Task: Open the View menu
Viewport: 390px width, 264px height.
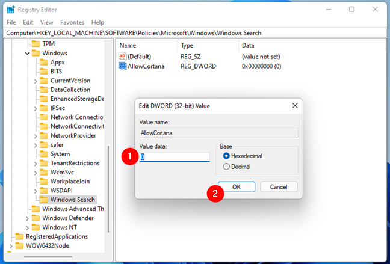Action: [x=47, y=22]
